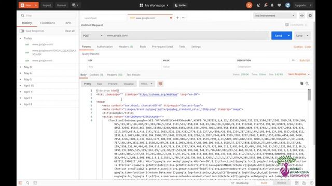Click the Save button
Image resolution: width=332 pixels, height=186 pixels.
[299, 36]
